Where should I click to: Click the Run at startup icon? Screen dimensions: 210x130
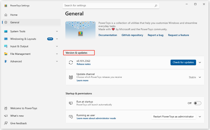pos(71,103)
